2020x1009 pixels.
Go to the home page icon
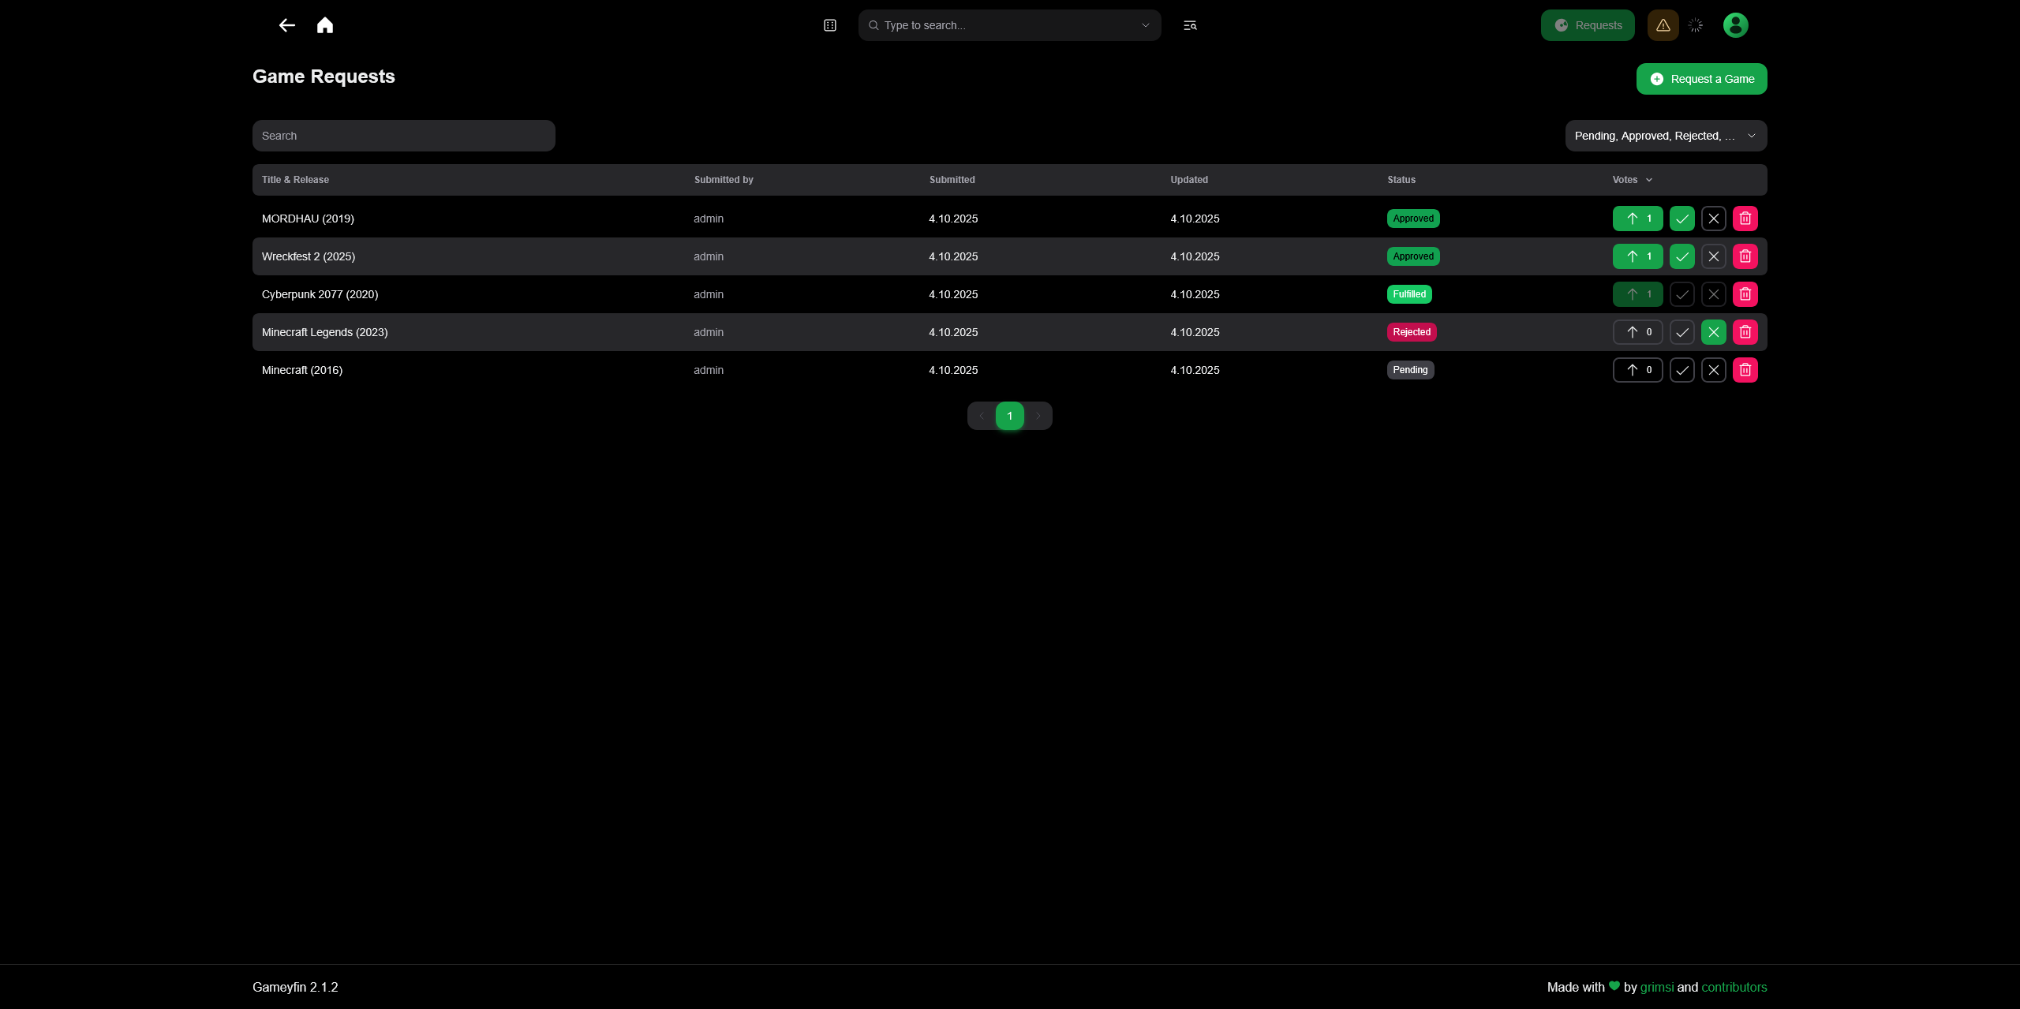tap(325, 25)
